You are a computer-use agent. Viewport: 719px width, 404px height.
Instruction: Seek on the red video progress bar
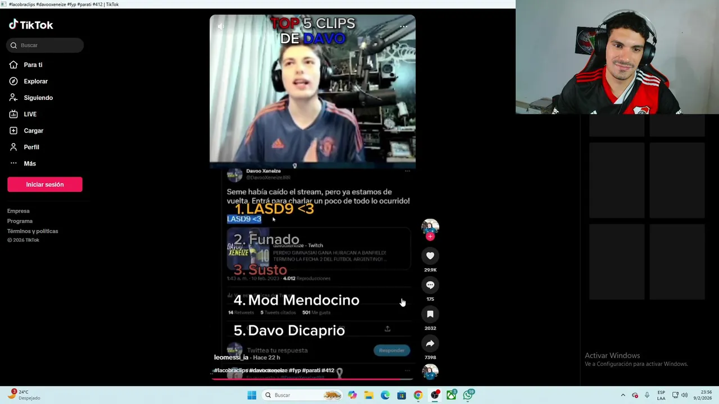coord(312,379)
